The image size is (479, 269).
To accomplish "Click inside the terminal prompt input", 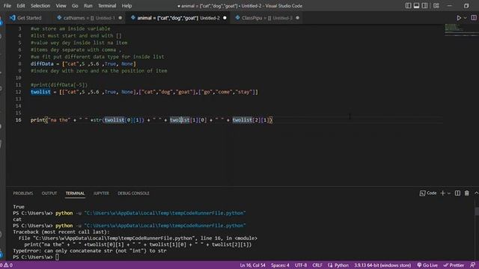I will tap(57, 257).
